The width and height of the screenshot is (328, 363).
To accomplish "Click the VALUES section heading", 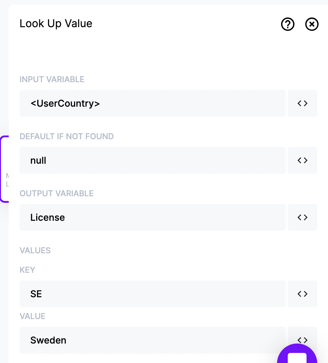I will [x=35, y=251].
